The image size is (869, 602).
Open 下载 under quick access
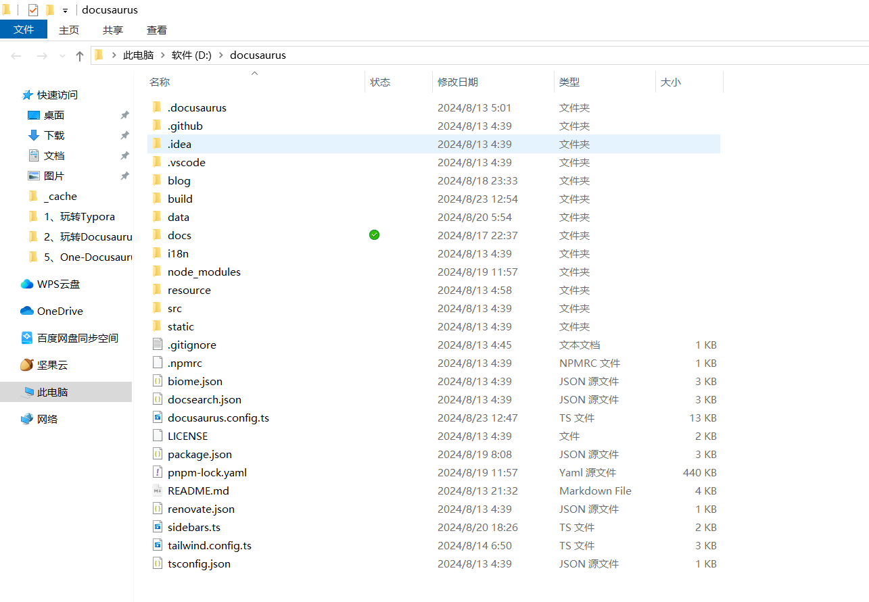coord(46,136)
